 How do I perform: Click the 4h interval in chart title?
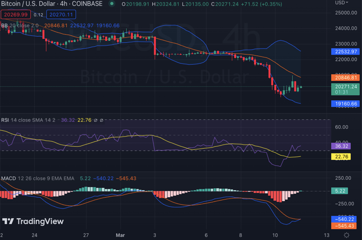tap(66, 4)
